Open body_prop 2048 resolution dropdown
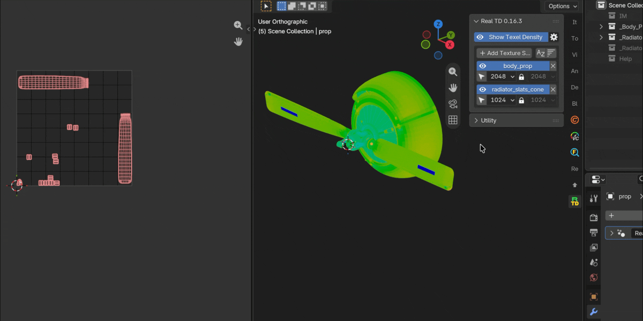 (503, 77)
